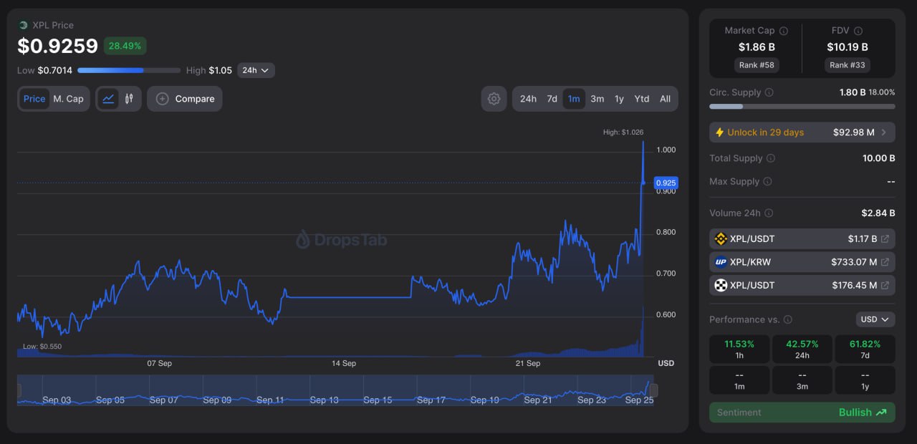Click the Rank #58 badge

click(x=757, y=64)
